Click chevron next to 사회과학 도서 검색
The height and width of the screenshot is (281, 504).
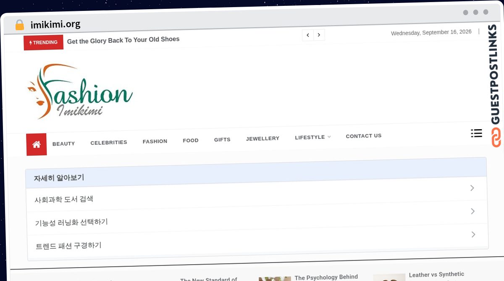coord(472,188)
